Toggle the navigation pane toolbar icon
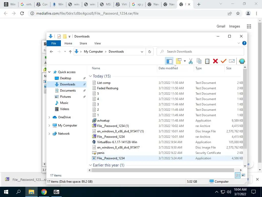Image resolution: width=262 pixels, height=197 pixels. pos(169,61)
